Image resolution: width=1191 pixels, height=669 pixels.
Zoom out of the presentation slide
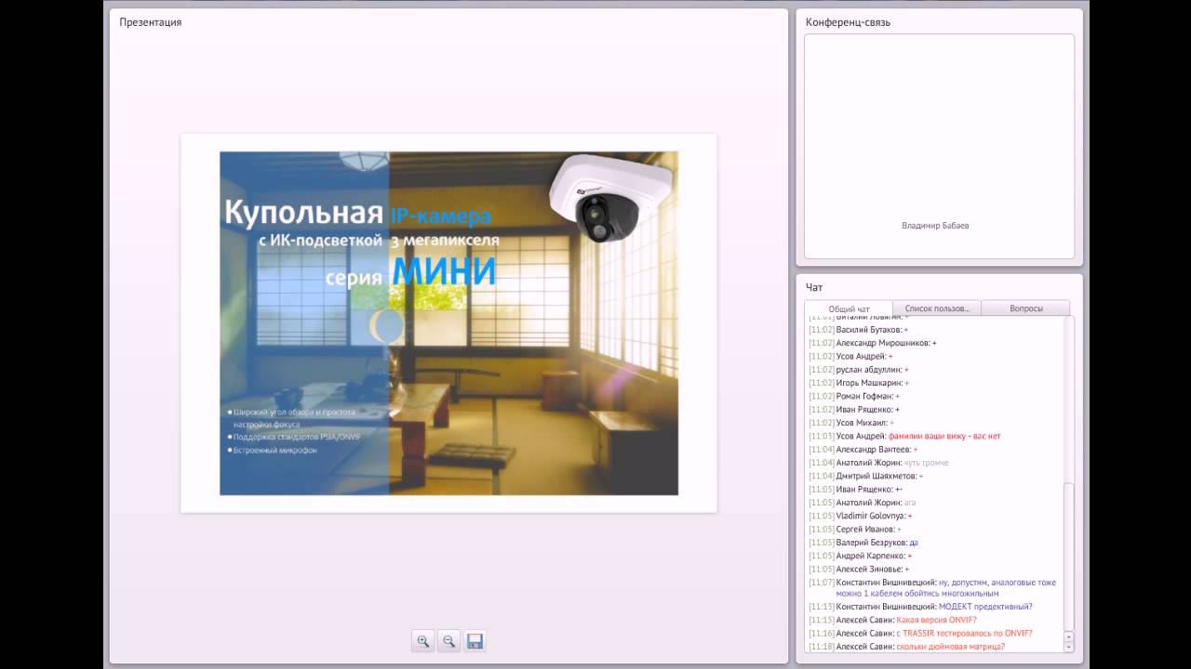448,641
